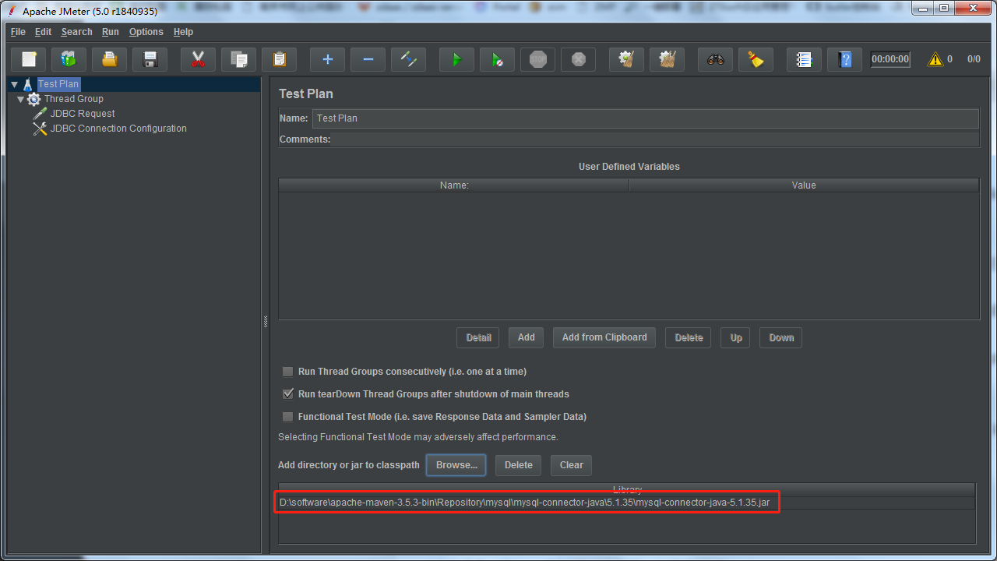Open the Search menu

[x=77, y=32]
